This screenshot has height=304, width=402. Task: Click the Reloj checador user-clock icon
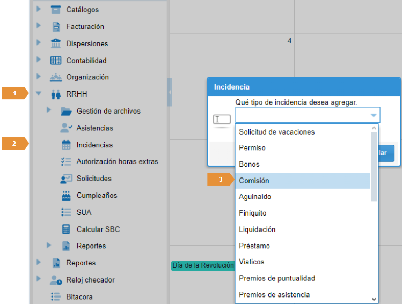(56, 280)
